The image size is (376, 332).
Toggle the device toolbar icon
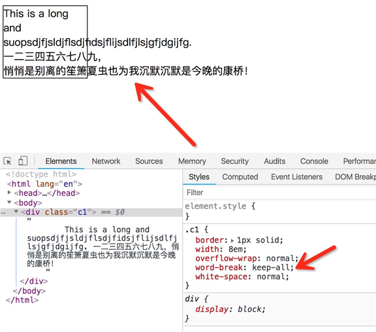coord(23,160)
